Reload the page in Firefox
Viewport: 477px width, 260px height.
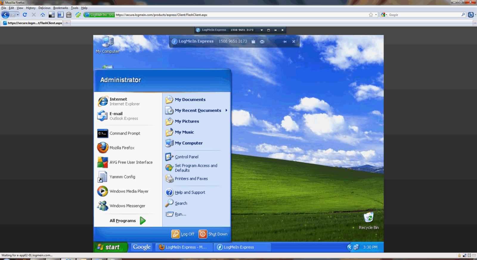25,15
